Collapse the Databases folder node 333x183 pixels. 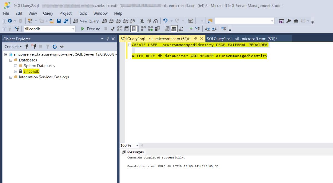click(x=11, y=60)
